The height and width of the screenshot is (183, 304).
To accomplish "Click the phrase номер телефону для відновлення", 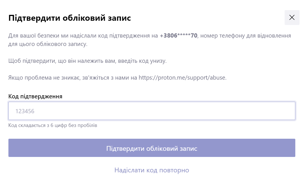I will click(x=246, y=36).
